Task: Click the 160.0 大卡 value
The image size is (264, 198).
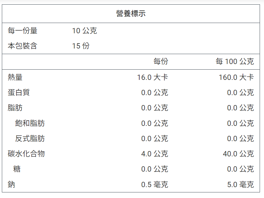Action: 236,77
